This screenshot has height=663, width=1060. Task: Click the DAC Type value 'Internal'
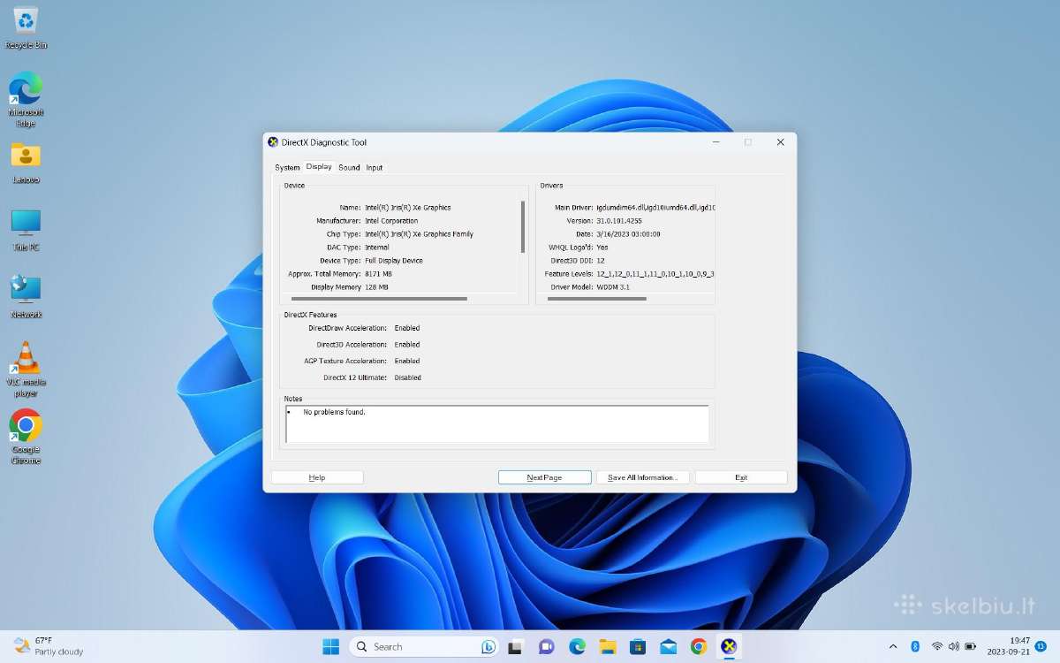(x=377, y=248)
